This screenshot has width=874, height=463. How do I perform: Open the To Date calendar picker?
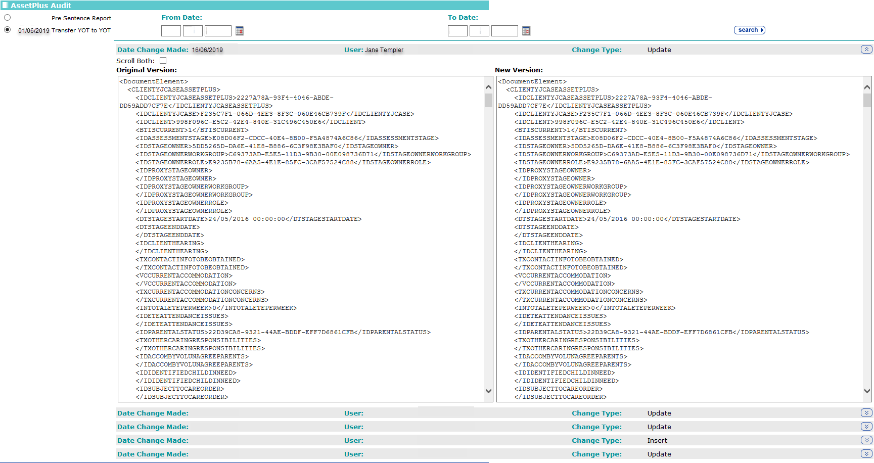(x=526, y=31)
